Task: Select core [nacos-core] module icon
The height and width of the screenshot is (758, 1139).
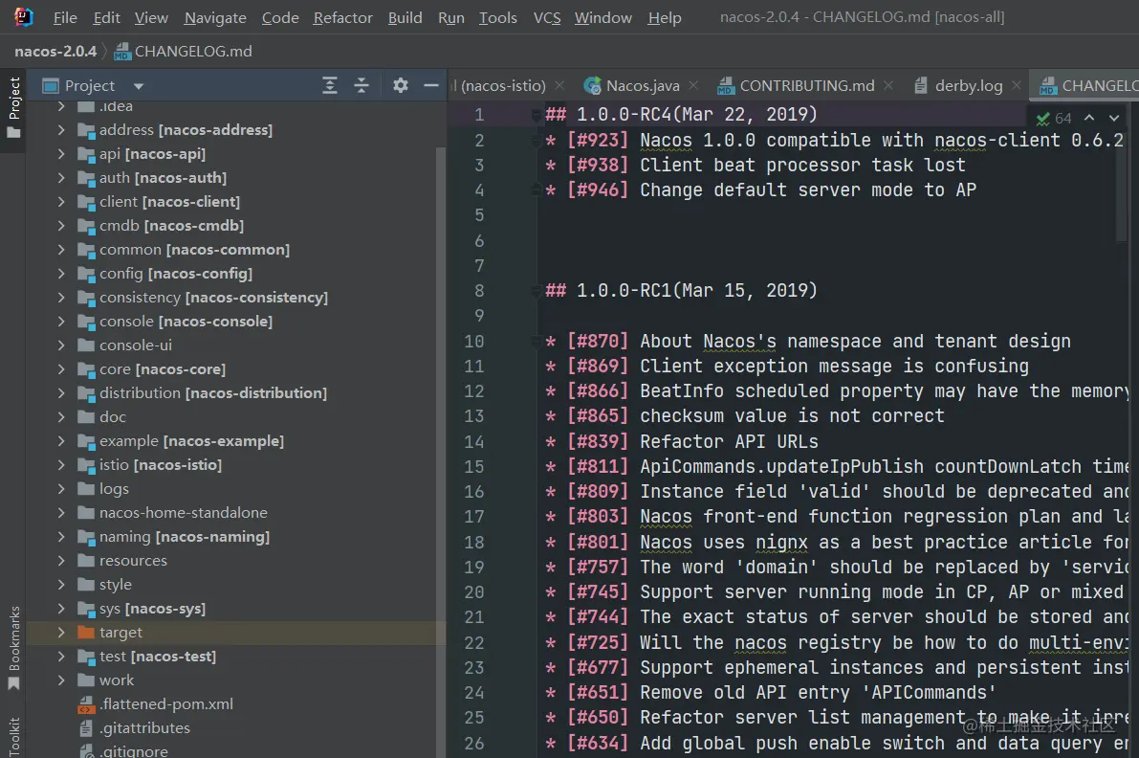Action: [86, 370]
